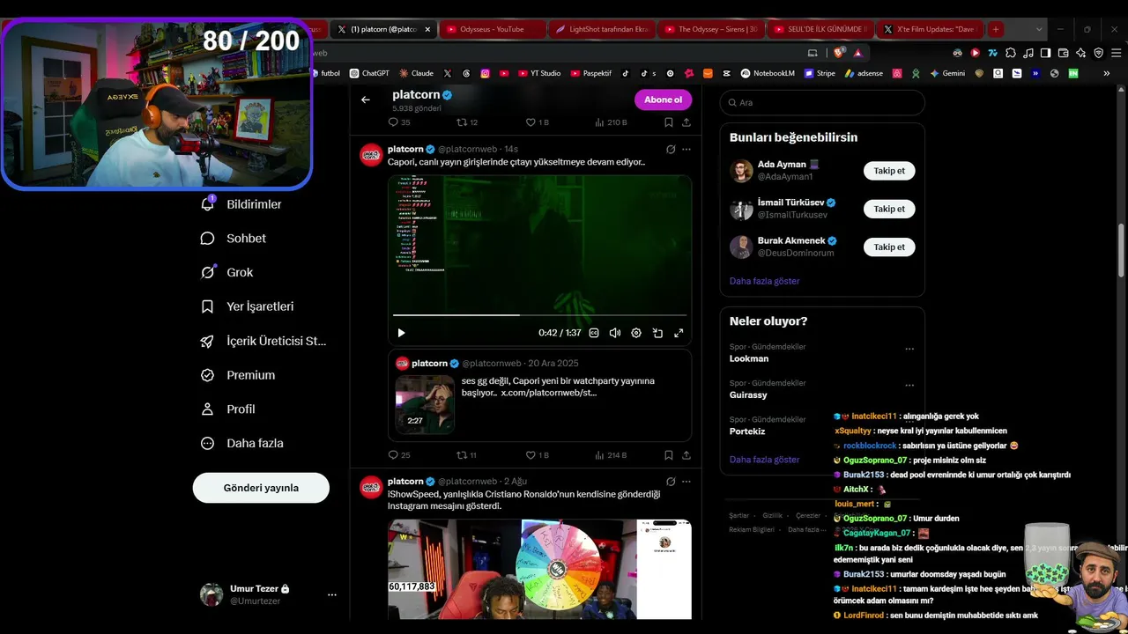This screenshot has width=1128, height=634.
Task: Seek along the Capori video progress bar
Action: click(x=539, y=314)
